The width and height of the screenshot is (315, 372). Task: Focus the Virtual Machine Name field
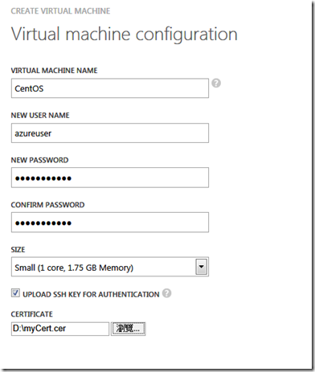(110, 88)
